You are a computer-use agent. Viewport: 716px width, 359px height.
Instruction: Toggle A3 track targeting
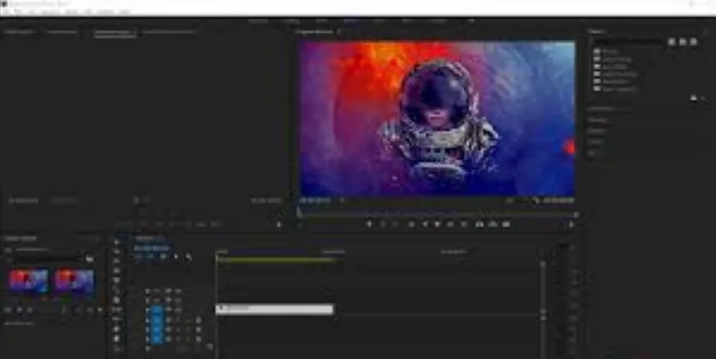(x=157, y=339)
